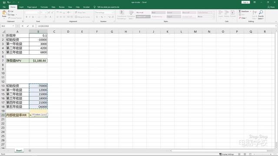278x156 pixels.
Task: Open the Copy dropdown arrow
Action: pyautogui.click(x=17, y=15)
